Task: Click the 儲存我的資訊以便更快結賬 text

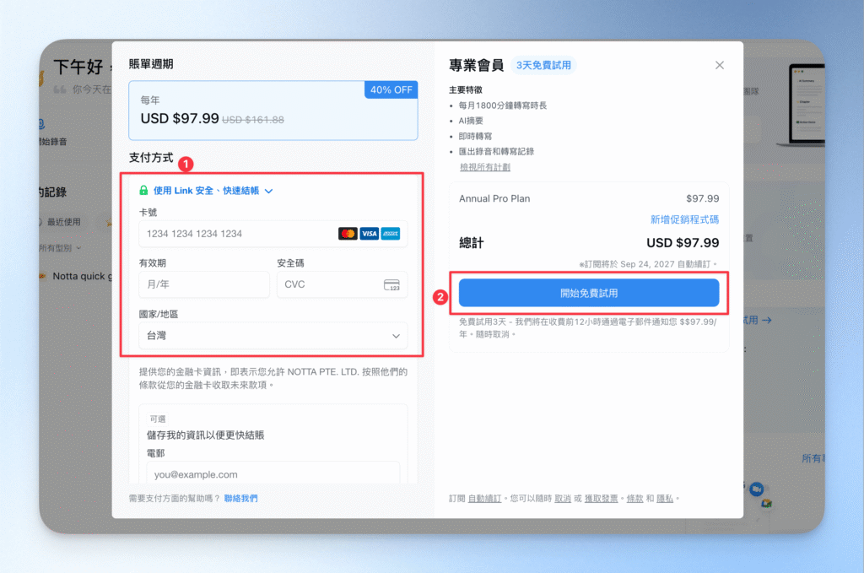Action: pos(206,435)
